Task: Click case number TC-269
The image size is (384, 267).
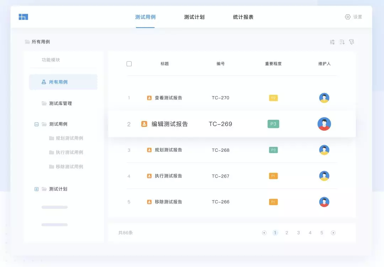Action: (x=220, y=124)
